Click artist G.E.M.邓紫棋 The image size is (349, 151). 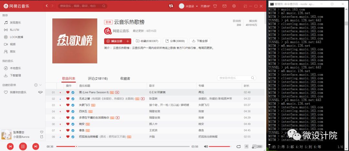click(x=157, y=92)
